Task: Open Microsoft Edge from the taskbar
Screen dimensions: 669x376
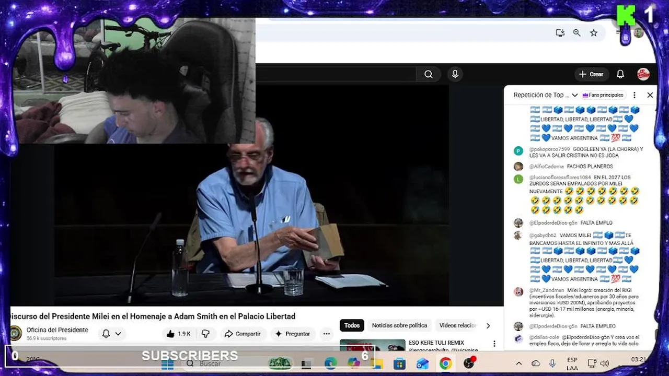Action: 330,363
